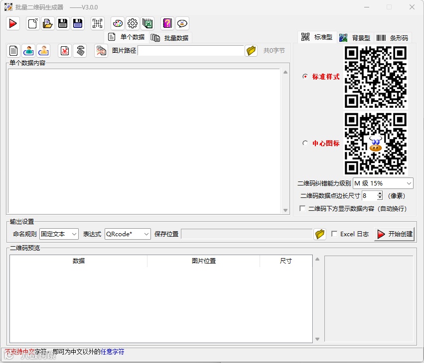This screenshot has width=424, height=363.
Task: Select the 标准样式 radio button
Action: (x=305, y=77)
